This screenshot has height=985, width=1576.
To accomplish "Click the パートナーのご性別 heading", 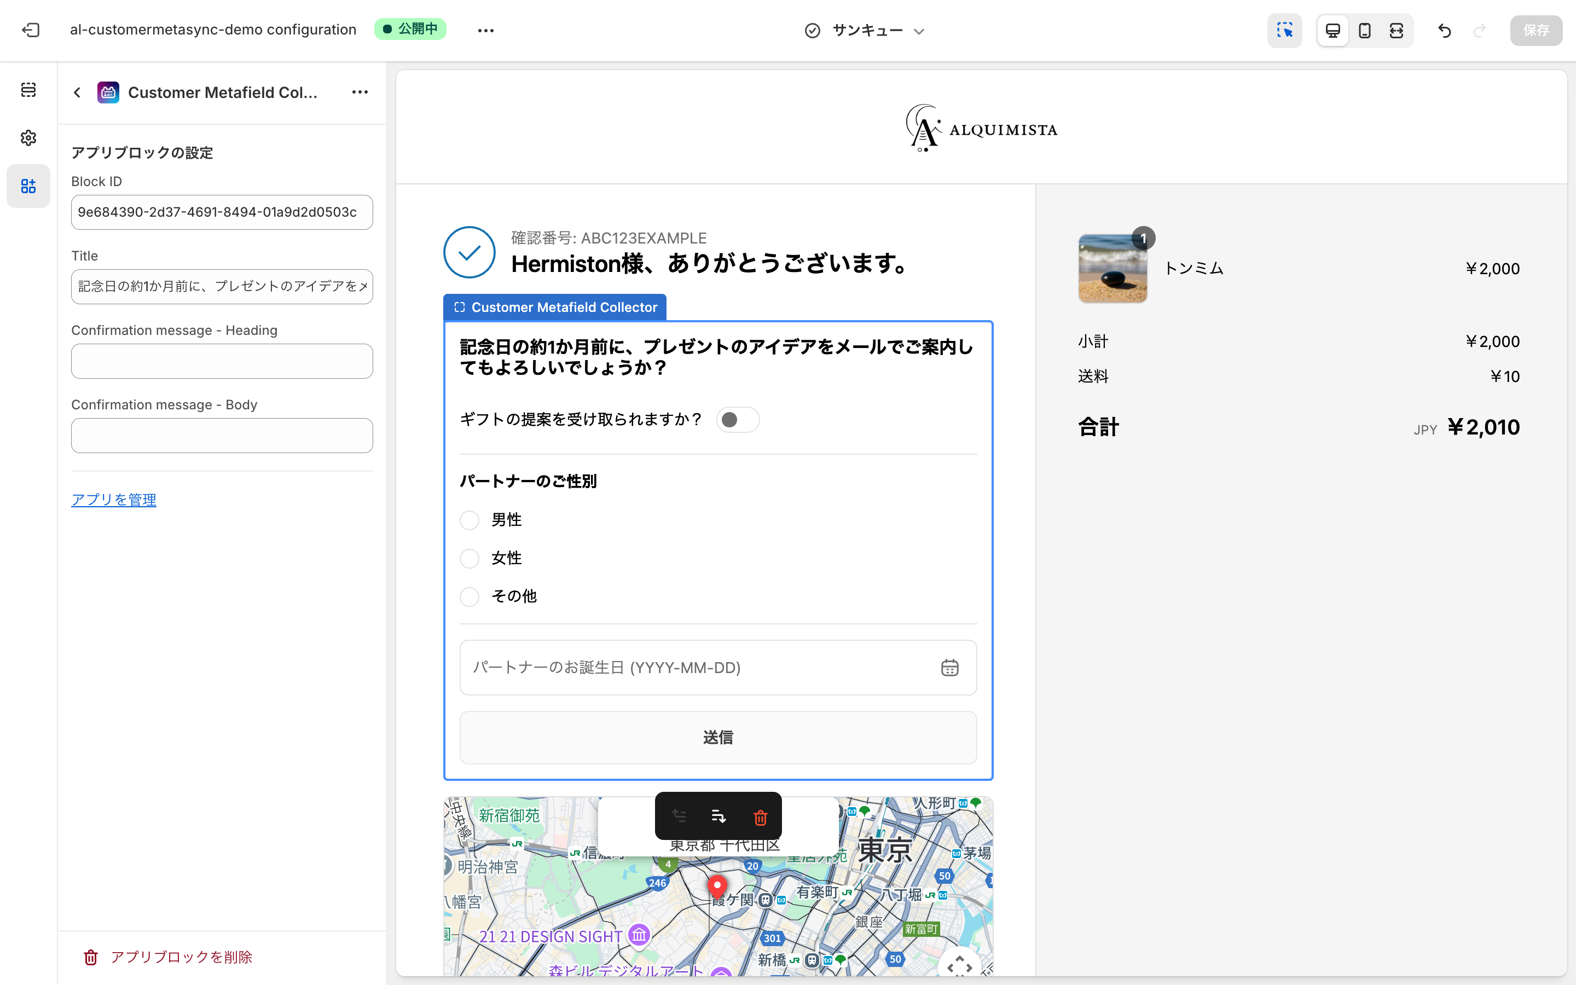I will tap(528, 482).
